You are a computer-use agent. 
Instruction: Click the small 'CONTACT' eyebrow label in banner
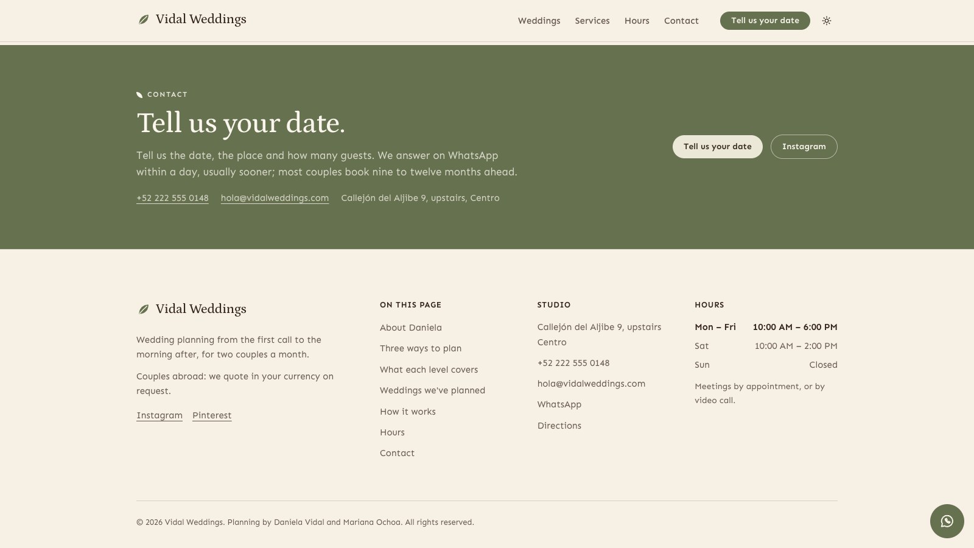167,94
